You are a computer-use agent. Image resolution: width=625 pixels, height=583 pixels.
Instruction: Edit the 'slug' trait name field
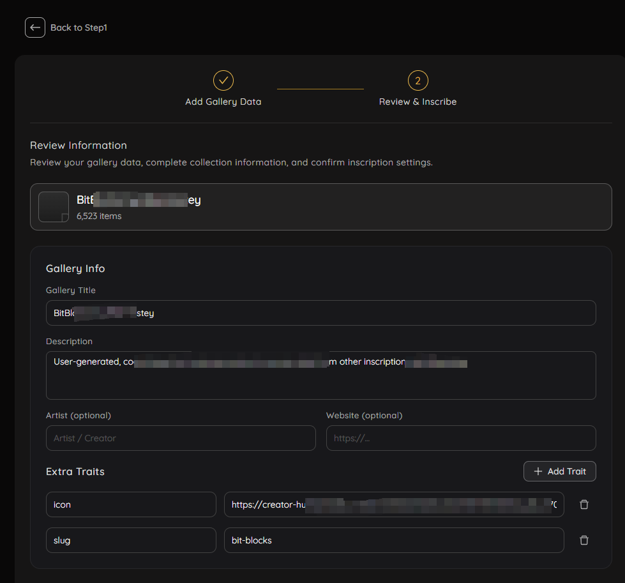click(131, 540)
